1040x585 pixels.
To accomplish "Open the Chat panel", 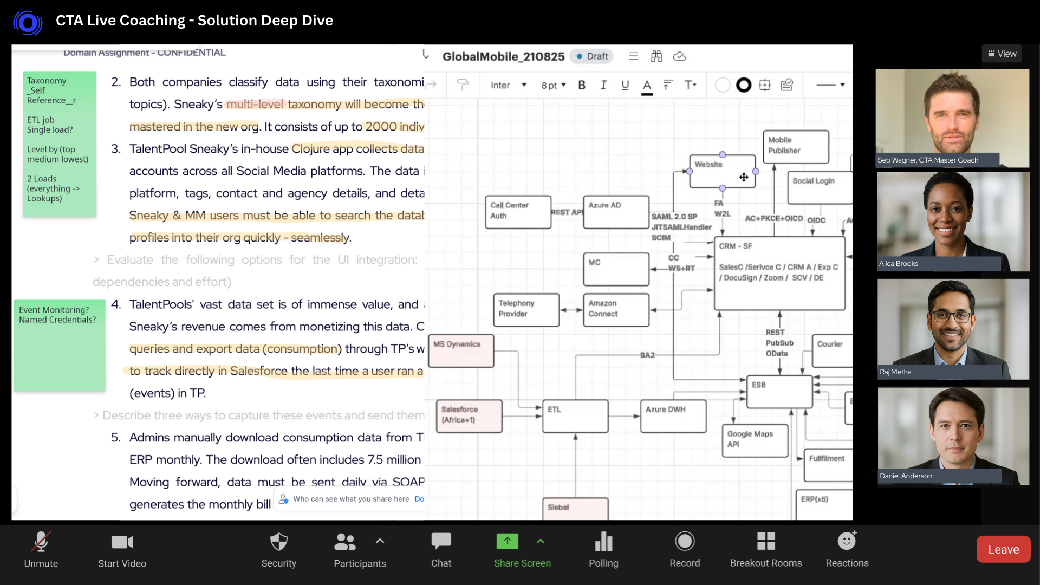I will [x=441, y=549].
